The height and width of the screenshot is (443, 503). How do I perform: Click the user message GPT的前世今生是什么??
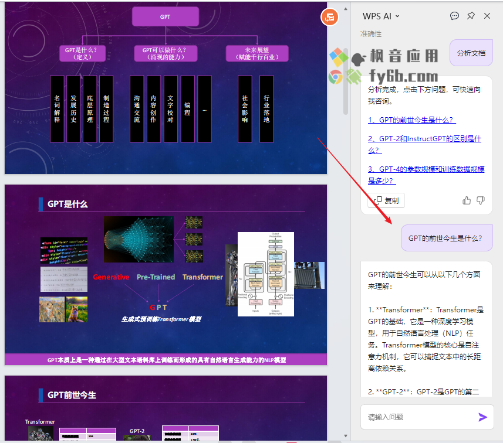click(x=447, y=238)
